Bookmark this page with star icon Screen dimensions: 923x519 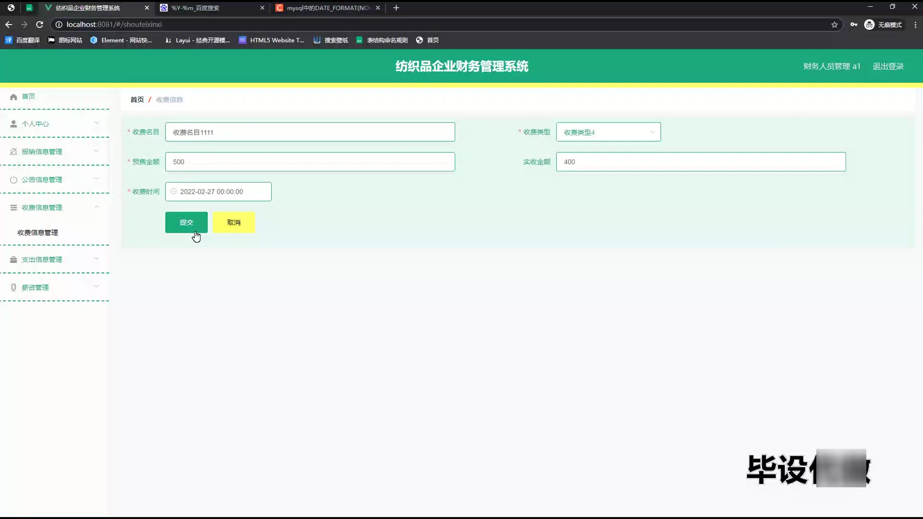(835, 25)
